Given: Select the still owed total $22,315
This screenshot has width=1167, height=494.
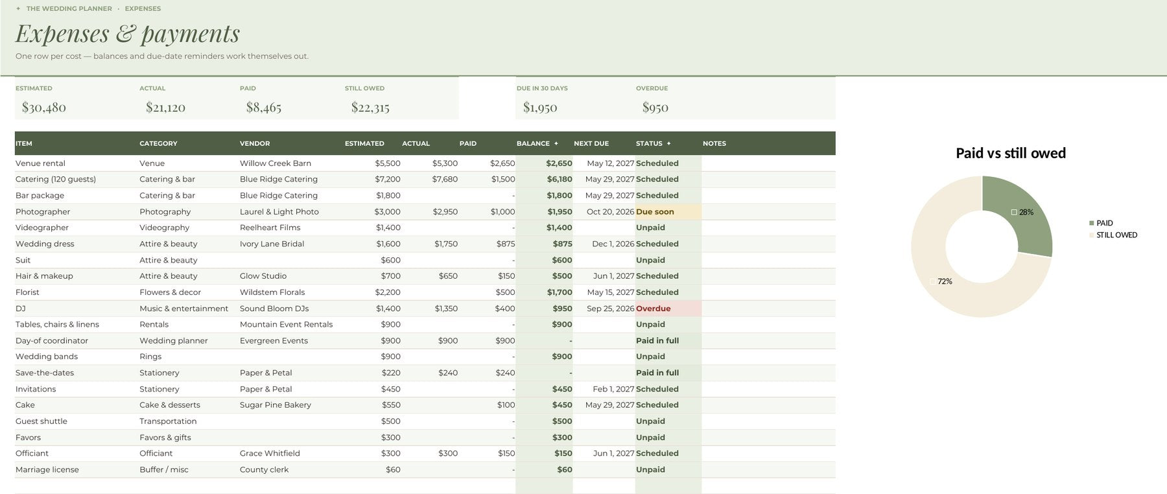Looking at the screenshot, I should click(x=370, y=108).
